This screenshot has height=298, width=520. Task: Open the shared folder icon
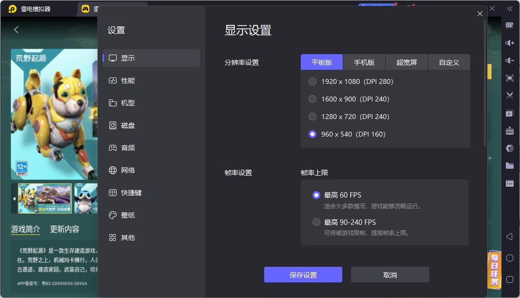[x=510, y=166]
